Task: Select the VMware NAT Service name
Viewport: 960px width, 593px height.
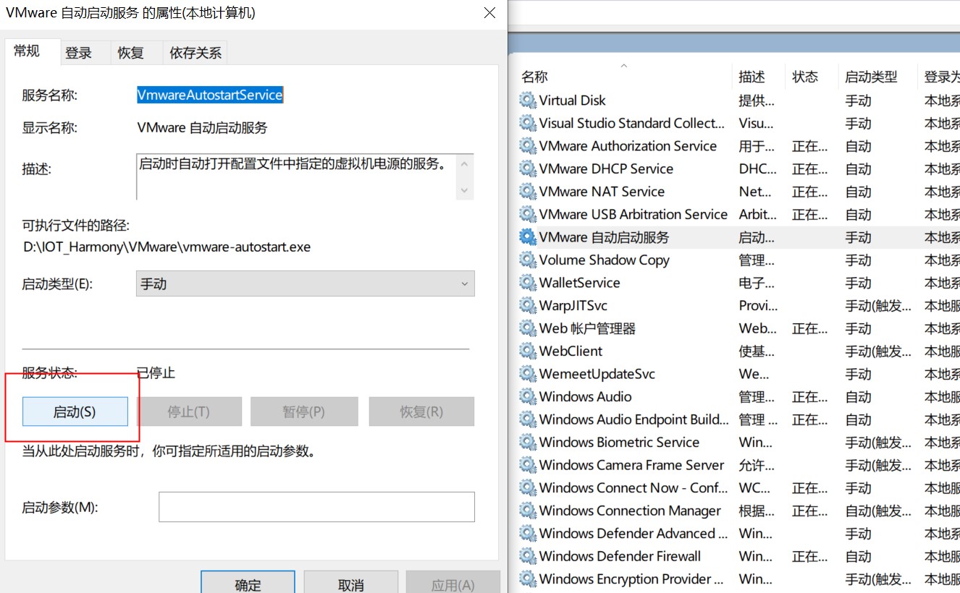Action: click(602, 192)
